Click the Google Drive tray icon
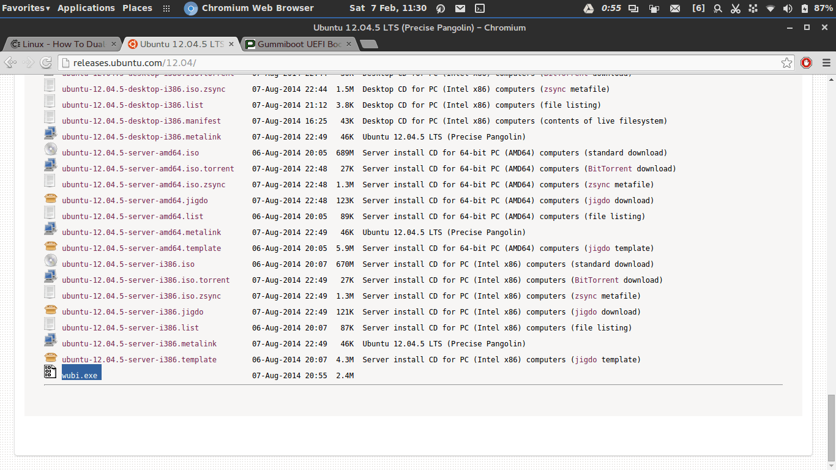The height and width of the screenshot is (470, 836). tap(588, 9)
